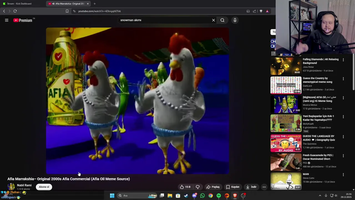Open Steam from taskbar
Screen dimensions: 355x200
pyautogui.click(x=186, y=196)
